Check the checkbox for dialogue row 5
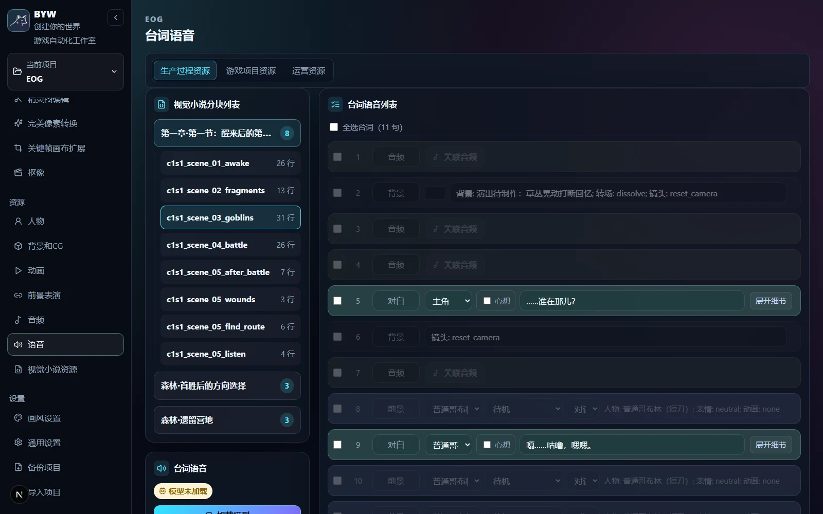The height and width of the screenshot is (514, 823). click(x=337, y=301)
